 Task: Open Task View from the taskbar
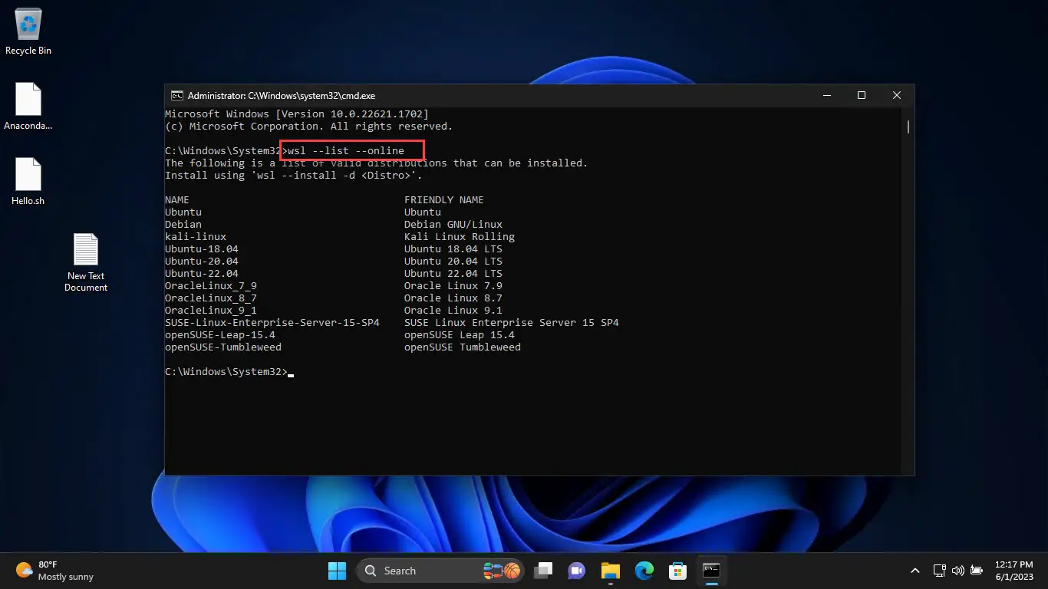tap(544, 571)
